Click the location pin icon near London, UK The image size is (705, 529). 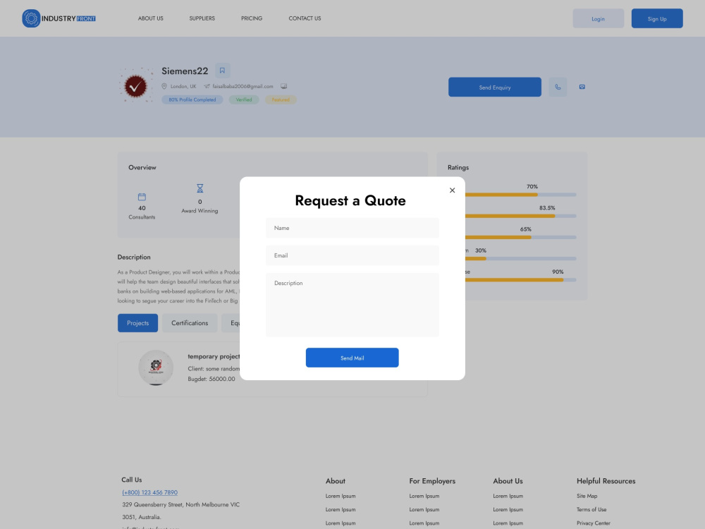pyautogui.click(x=164, y=86)
